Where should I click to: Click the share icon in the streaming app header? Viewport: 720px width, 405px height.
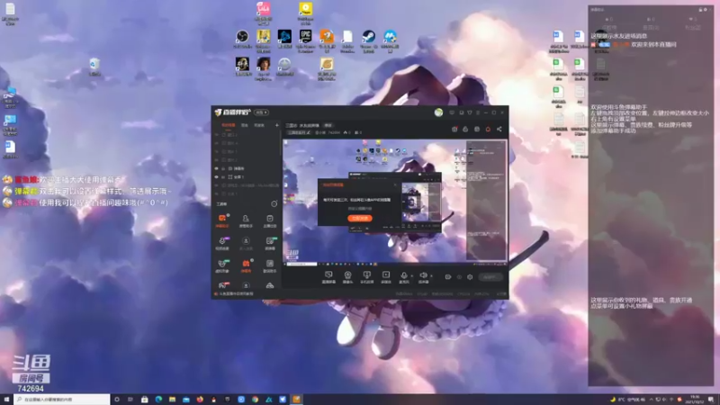(499, 129)
